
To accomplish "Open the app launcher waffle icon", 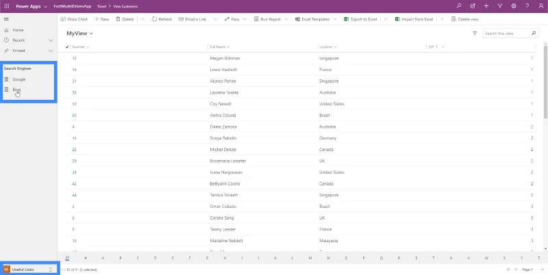I will (7, 6).
